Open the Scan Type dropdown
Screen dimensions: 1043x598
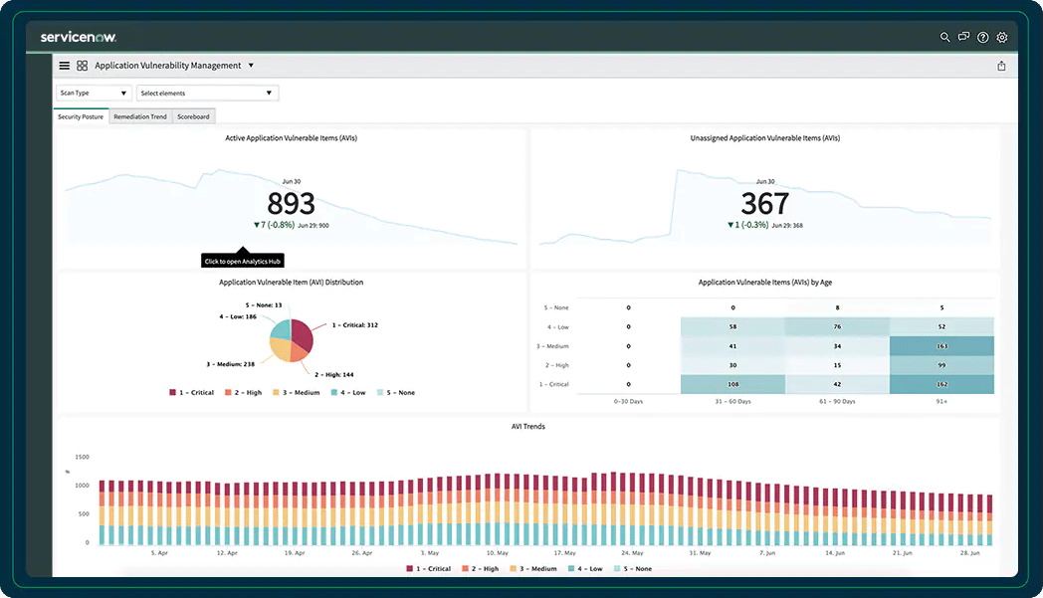click(93, 92)
